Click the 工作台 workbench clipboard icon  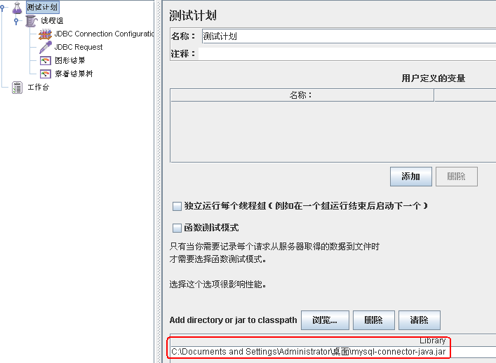point(17,88)
